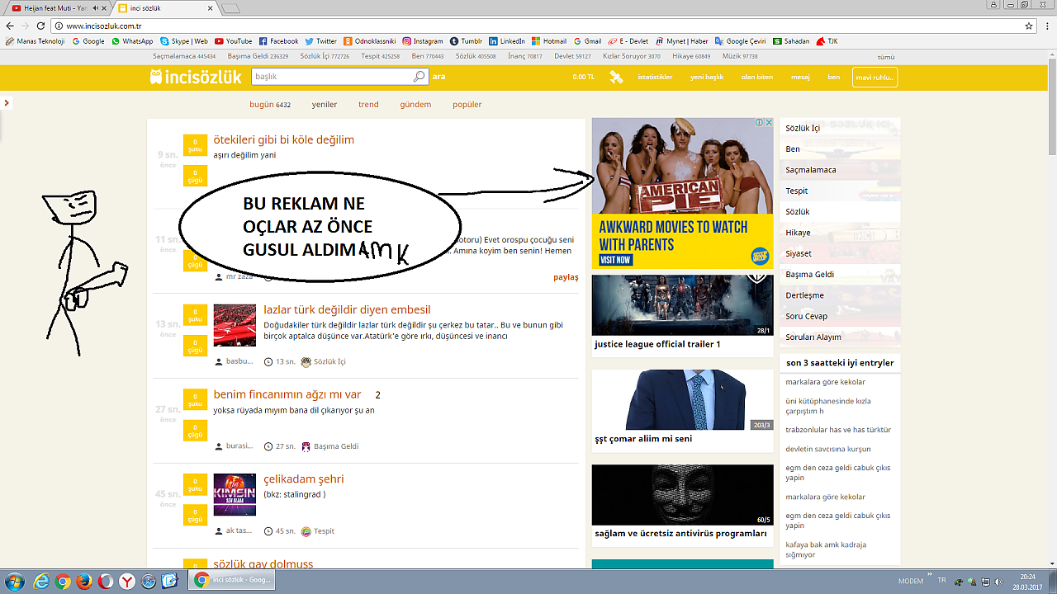Select 'Dertleşme' in the right sidebar
This screenshot has width=1057, height=594.
point(805,295)
